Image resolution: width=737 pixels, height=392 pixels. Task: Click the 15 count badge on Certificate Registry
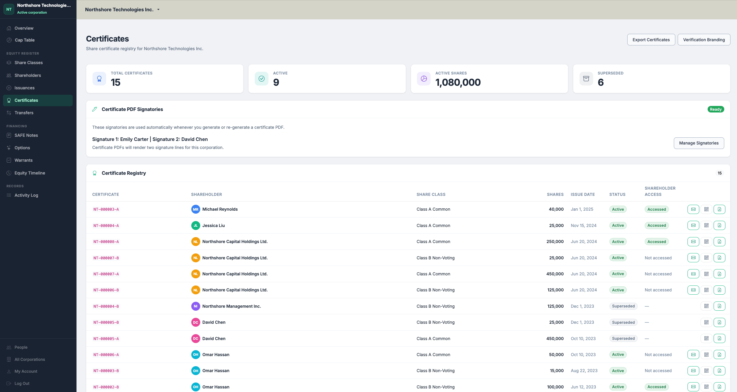point(720,173)
